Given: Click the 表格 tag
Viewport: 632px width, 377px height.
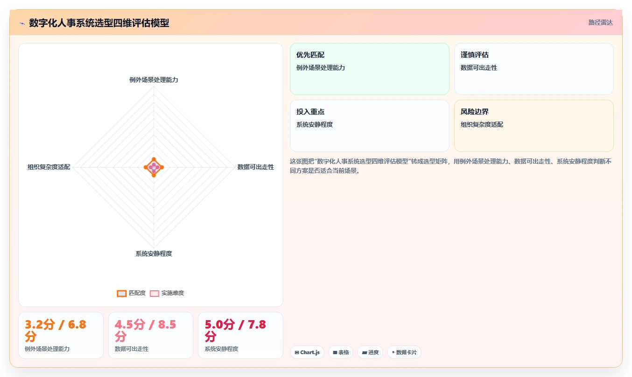Looking at the screenshot, I should (x=341, y=352).
